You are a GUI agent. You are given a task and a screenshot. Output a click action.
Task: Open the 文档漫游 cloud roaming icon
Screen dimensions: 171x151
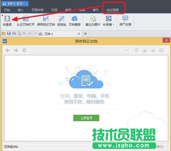pos(74,18)
